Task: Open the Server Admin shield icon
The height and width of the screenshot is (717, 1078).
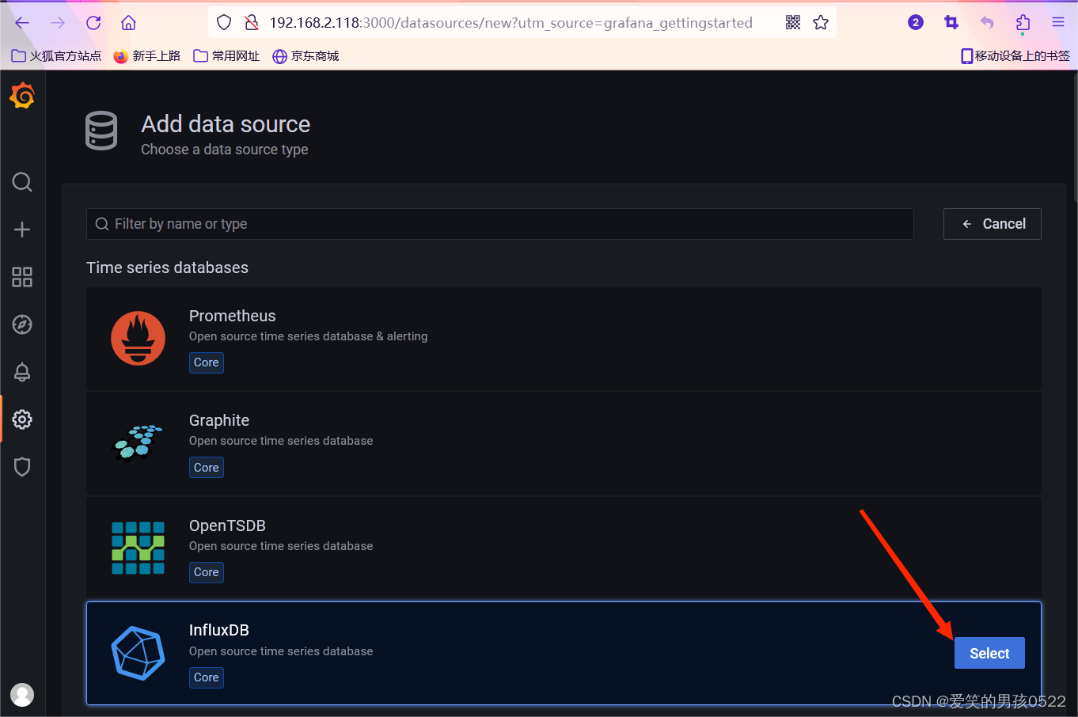Action: (21, 467)
